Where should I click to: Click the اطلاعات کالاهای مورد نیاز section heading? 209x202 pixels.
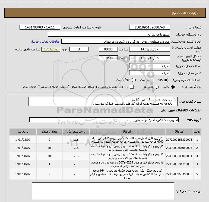pos(181,110)
